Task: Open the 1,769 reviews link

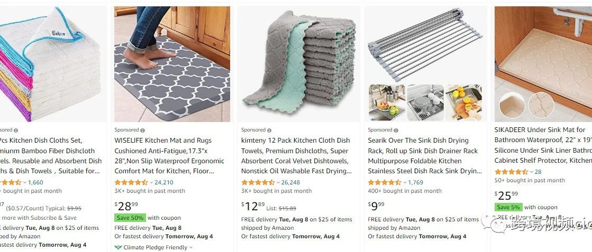Action: click(415, 182)
